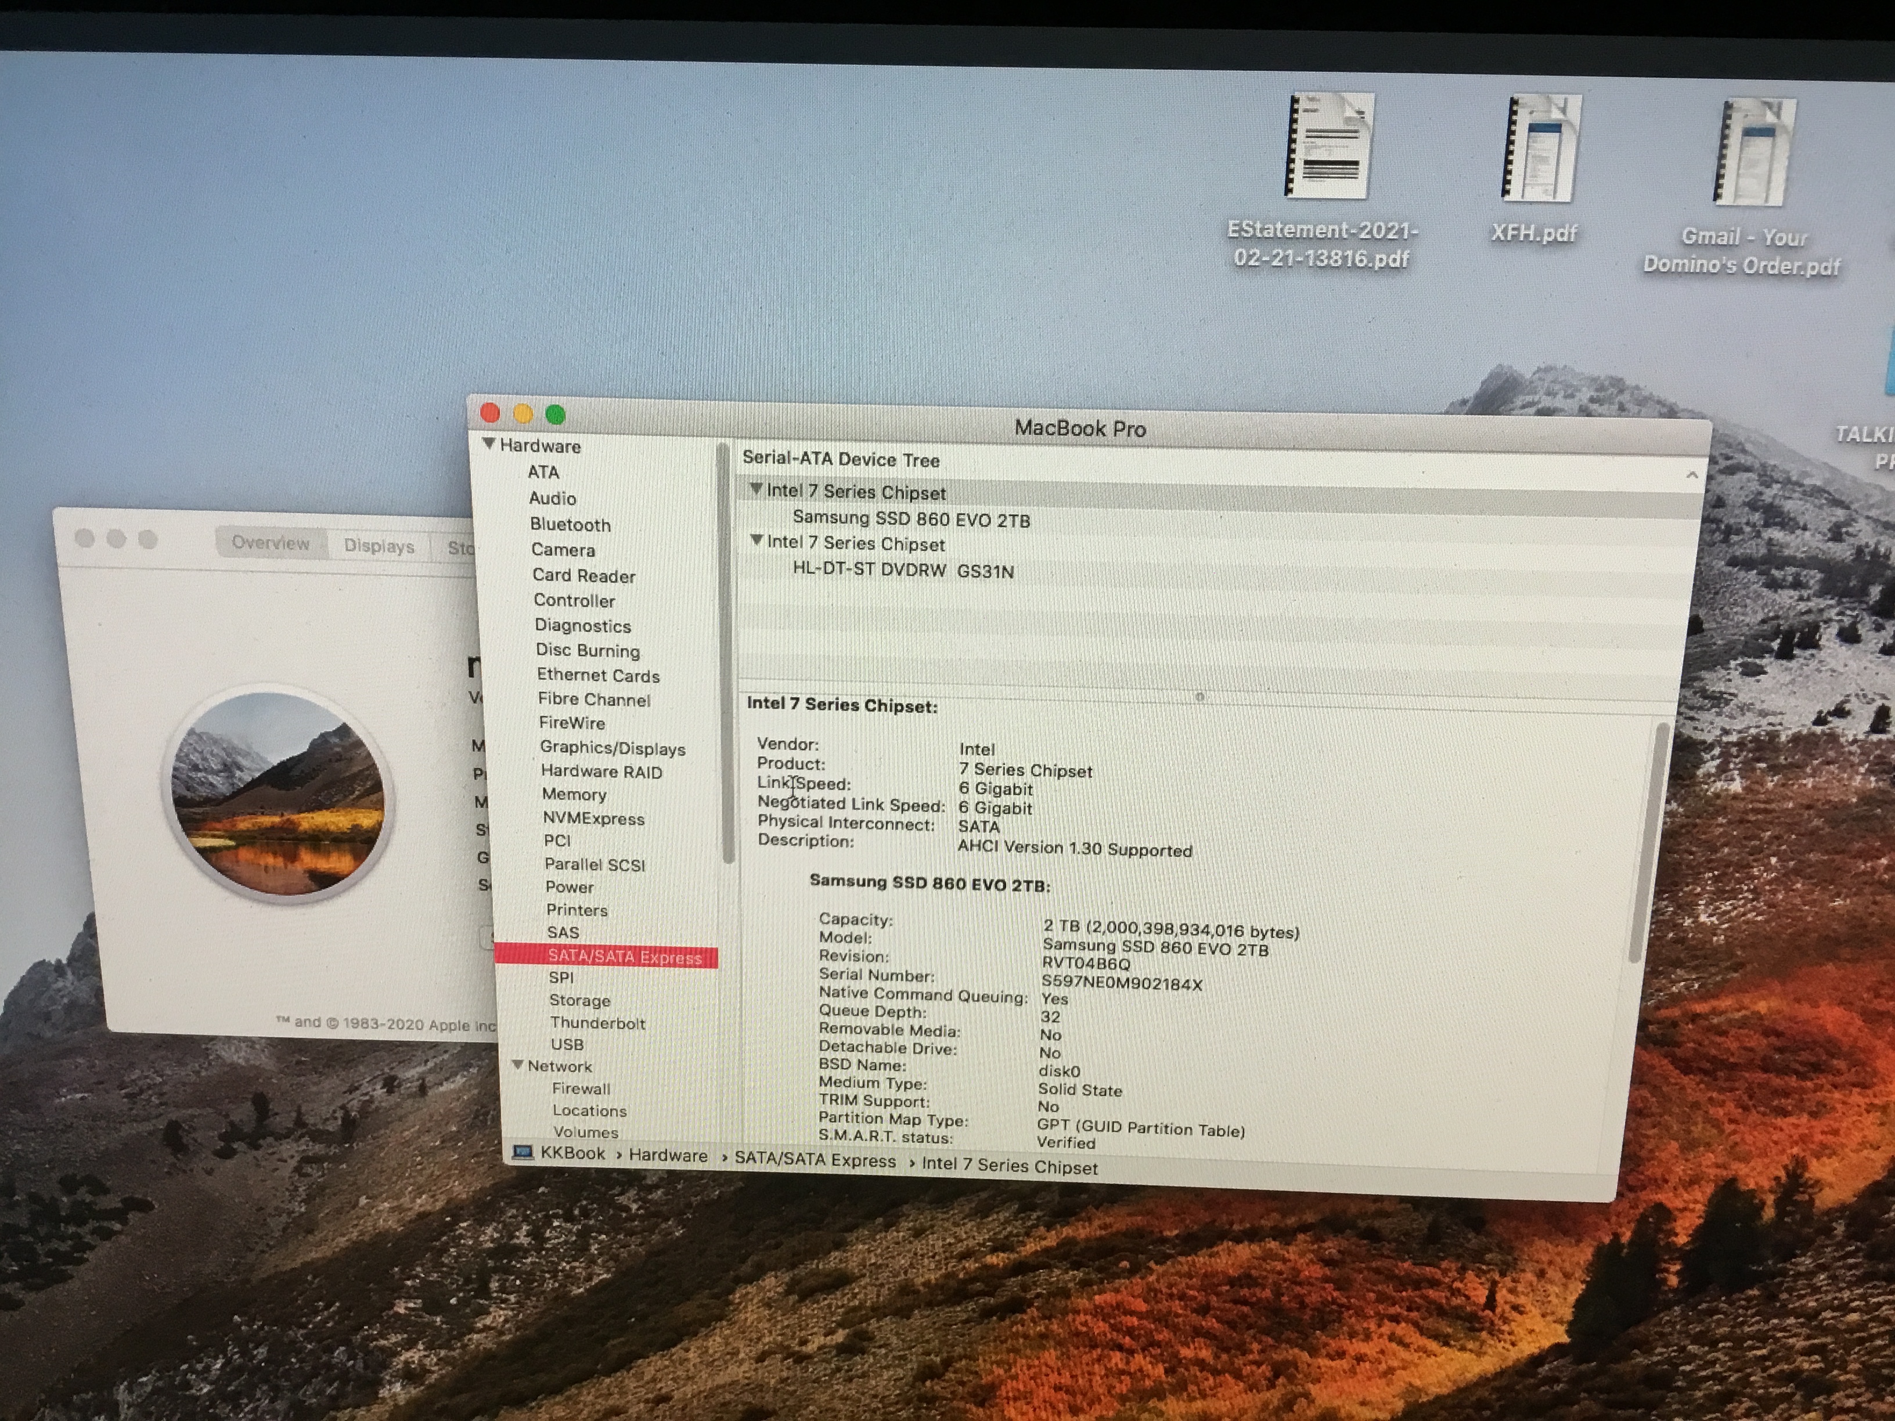Collapse the Network section in sidebar
Image resolution: width=1895 pixels, height=1421 pixels.
[x=517, y=1065]
